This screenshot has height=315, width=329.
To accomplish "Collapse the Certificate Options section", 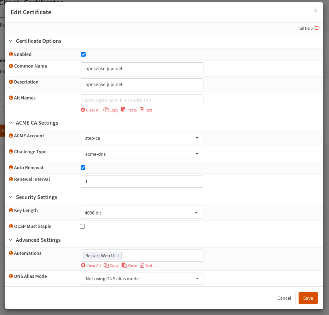I will point(11,41).
